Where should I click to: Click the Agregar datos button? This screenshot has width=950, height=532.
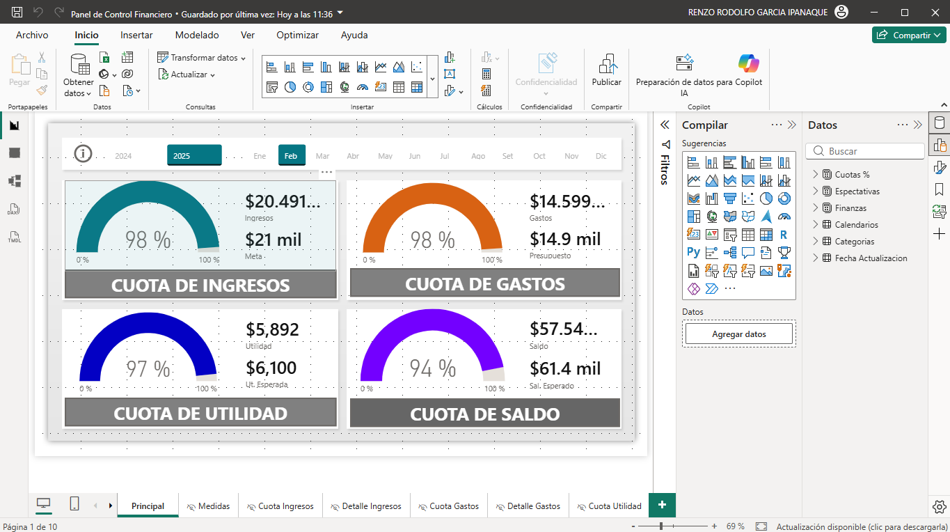[738, 333]
